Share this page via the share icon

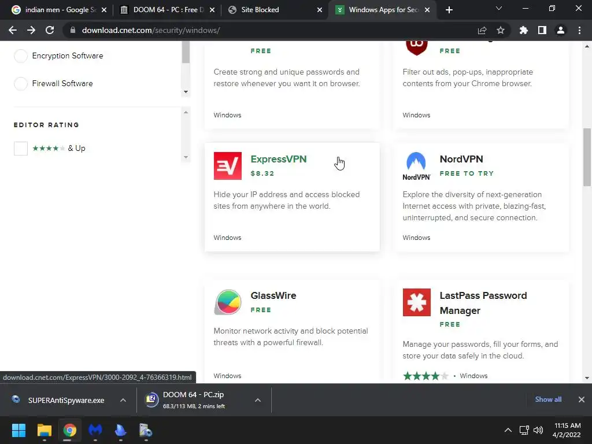[x=482, y=30]
